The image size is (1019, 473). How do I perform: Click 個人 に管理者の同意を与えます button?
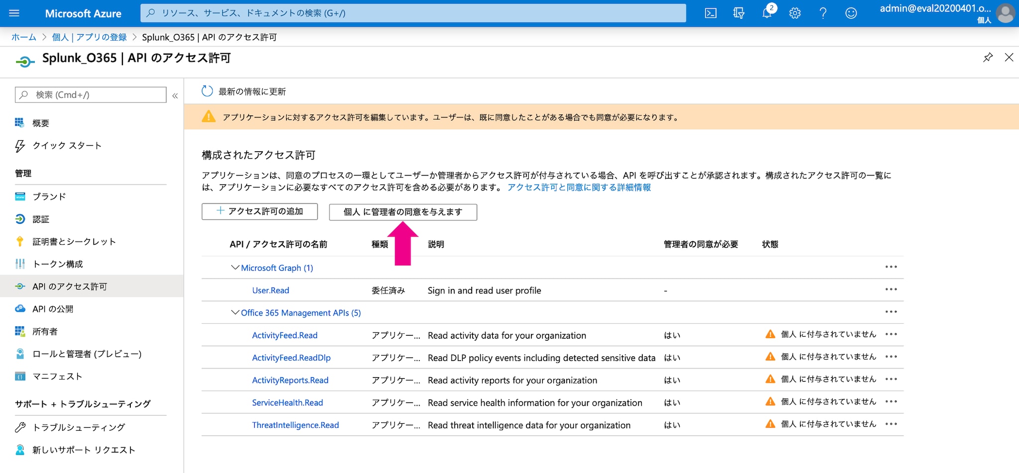click(403, 212)
